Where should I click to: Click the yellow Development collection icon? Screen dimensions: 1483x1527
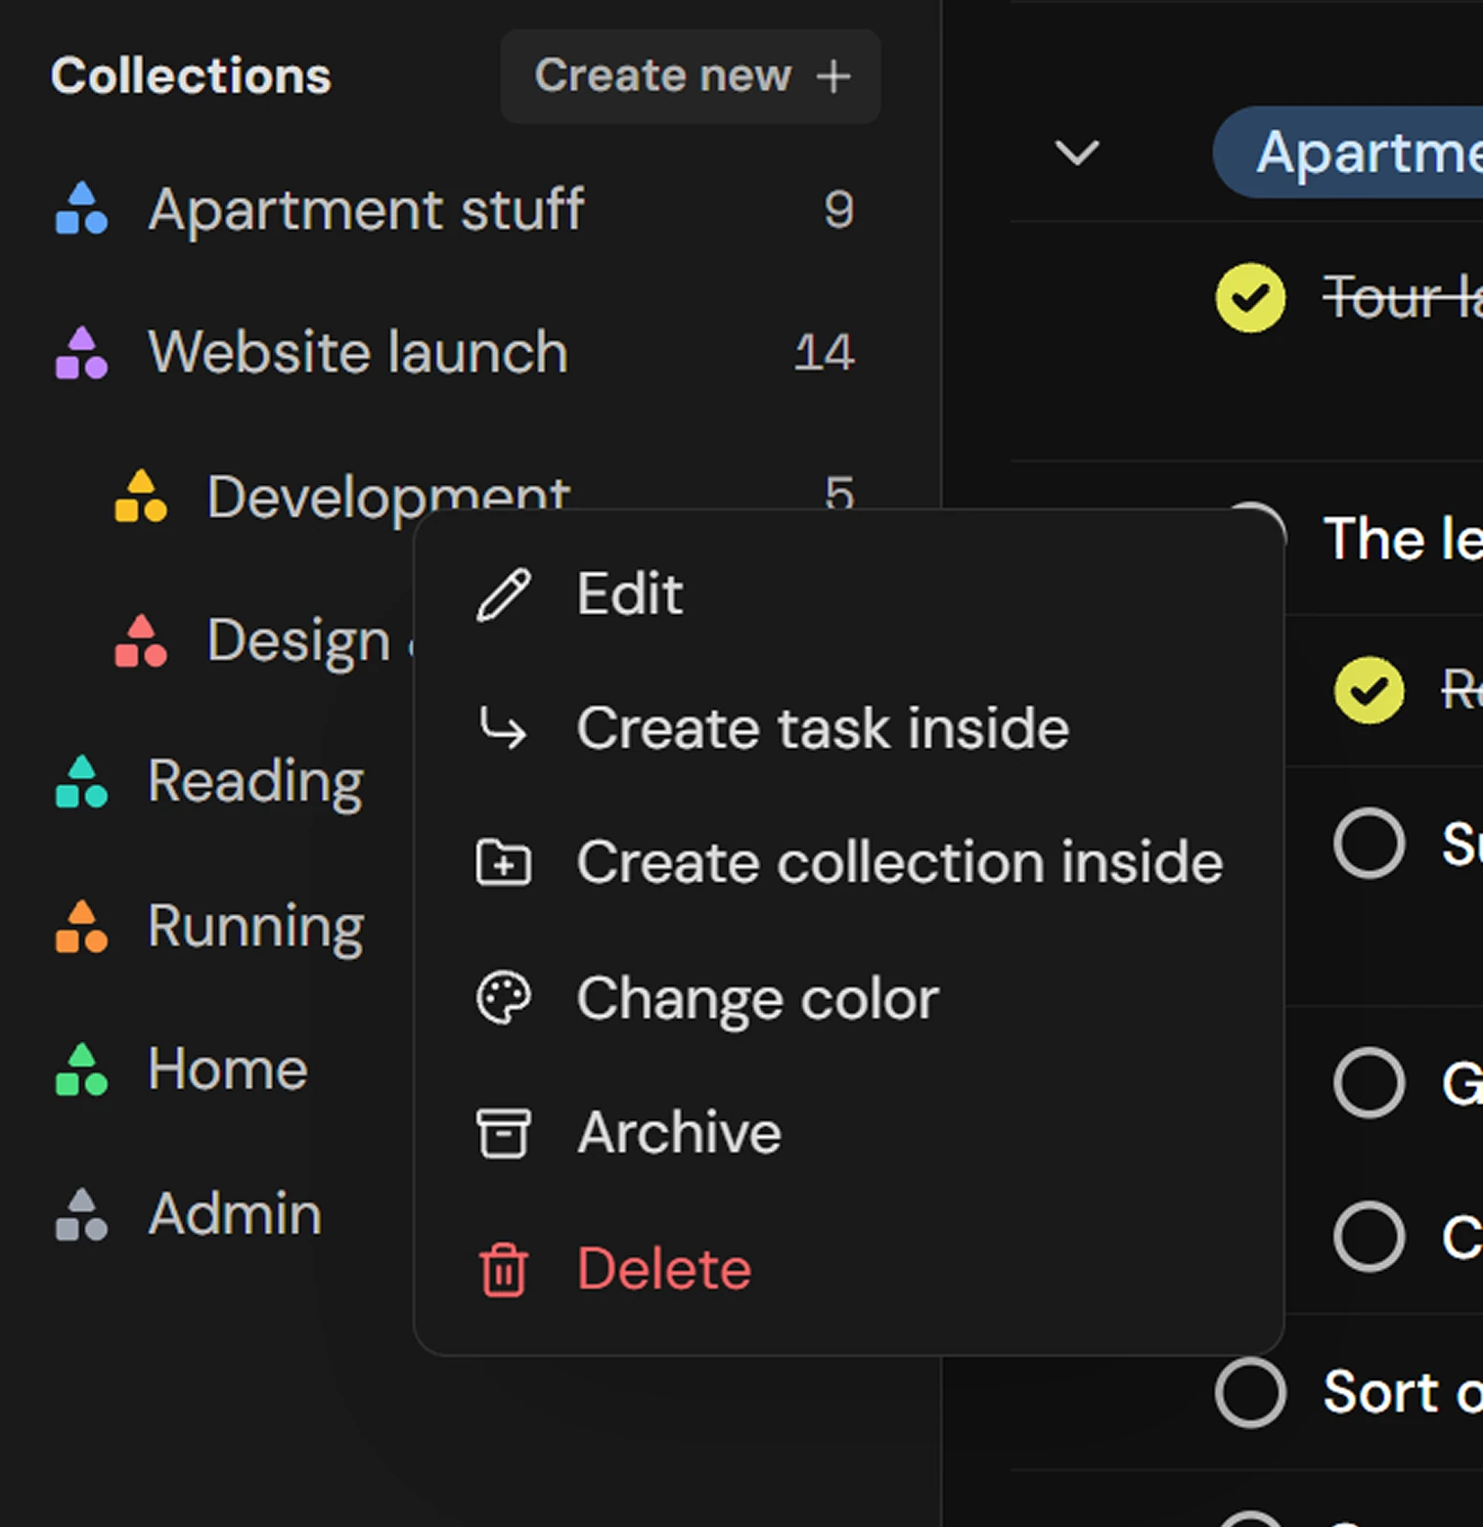point(141,496)
